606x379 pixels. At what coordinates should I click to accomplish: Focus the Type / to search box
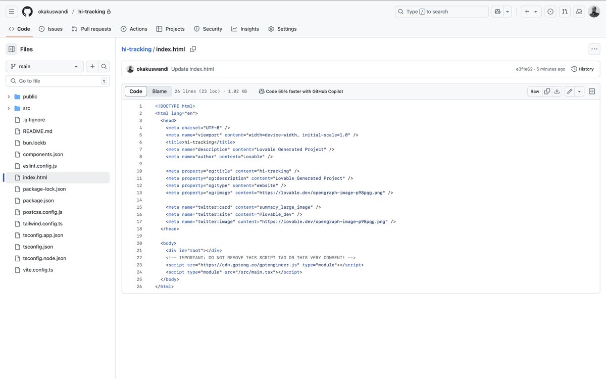coord(442,12)
